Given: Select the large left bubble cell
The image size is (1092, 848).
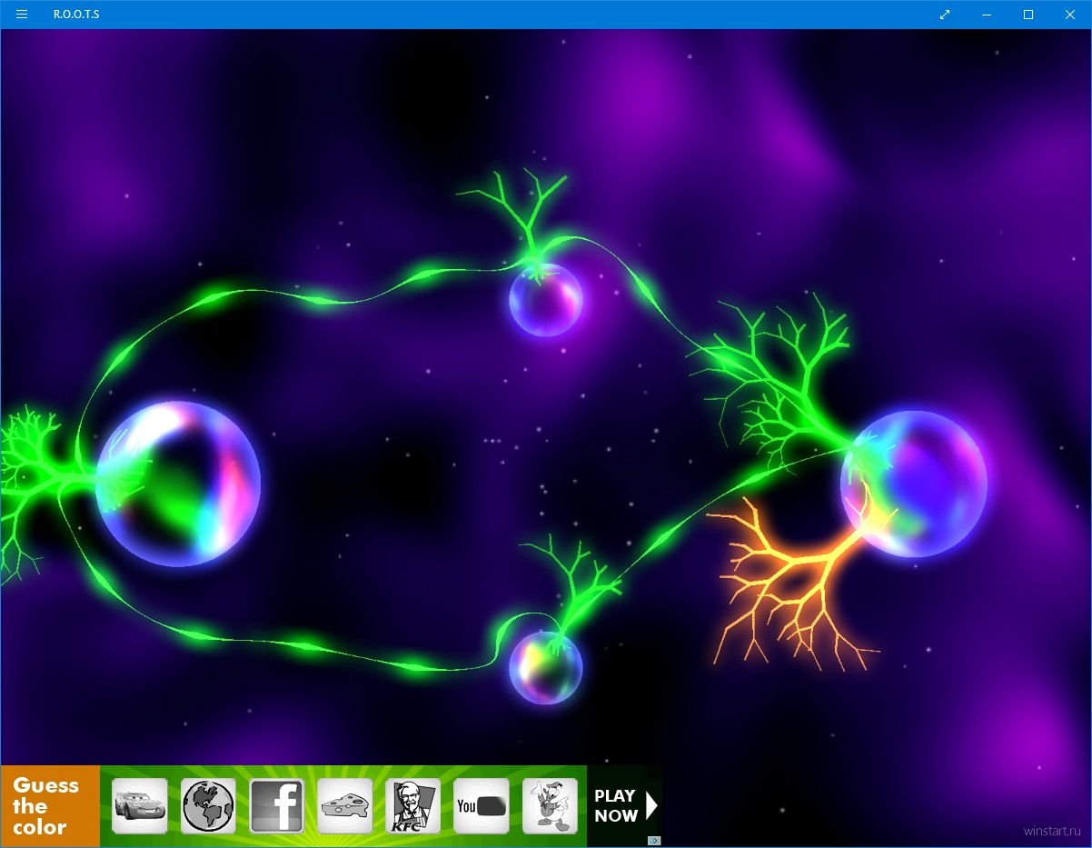Looking at the screenshot, I should click(x=178, y=484).
